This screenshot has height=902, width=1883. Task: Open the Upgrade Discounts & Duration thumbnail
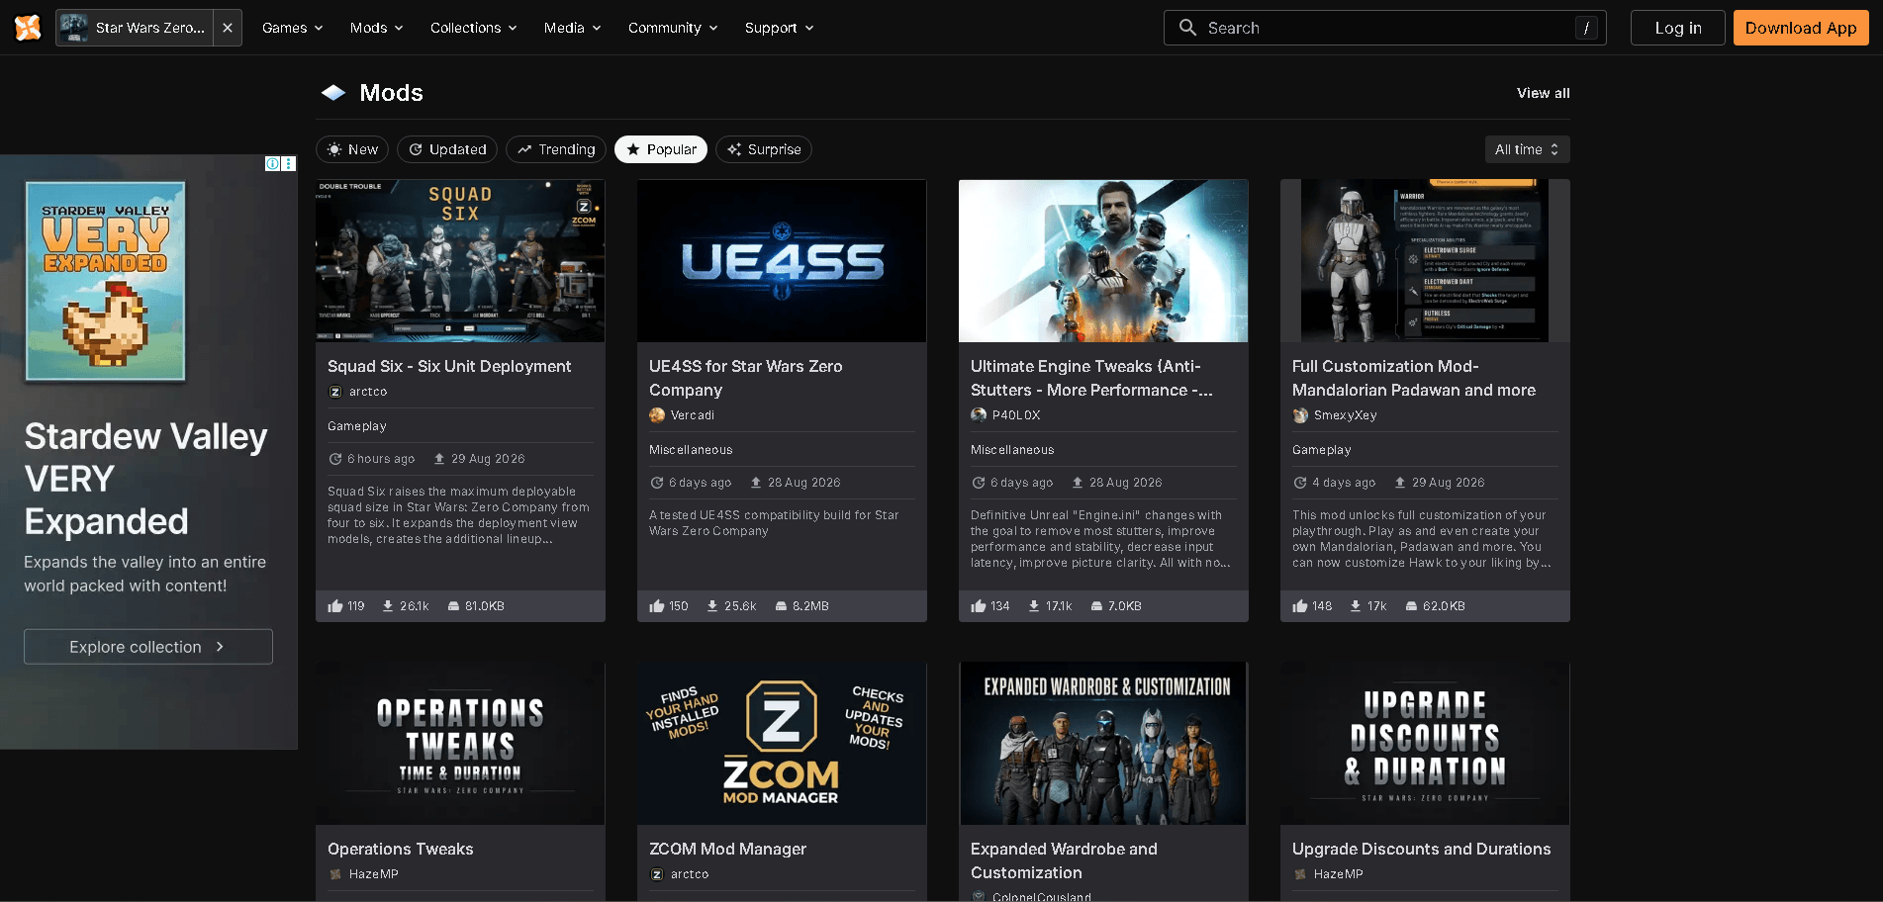(x=1425, y=744)
